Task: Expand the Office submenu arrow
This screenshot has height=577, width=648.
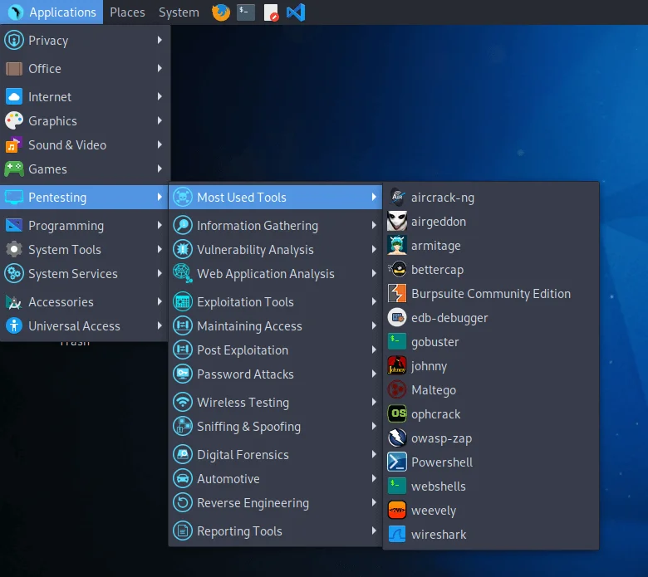Action: tap(160, 68)
